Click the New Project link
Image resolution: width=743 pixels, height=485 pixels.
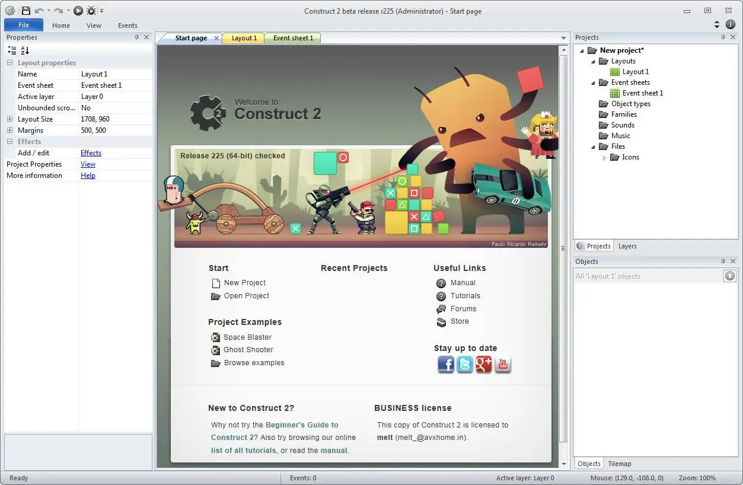(244, 283)
